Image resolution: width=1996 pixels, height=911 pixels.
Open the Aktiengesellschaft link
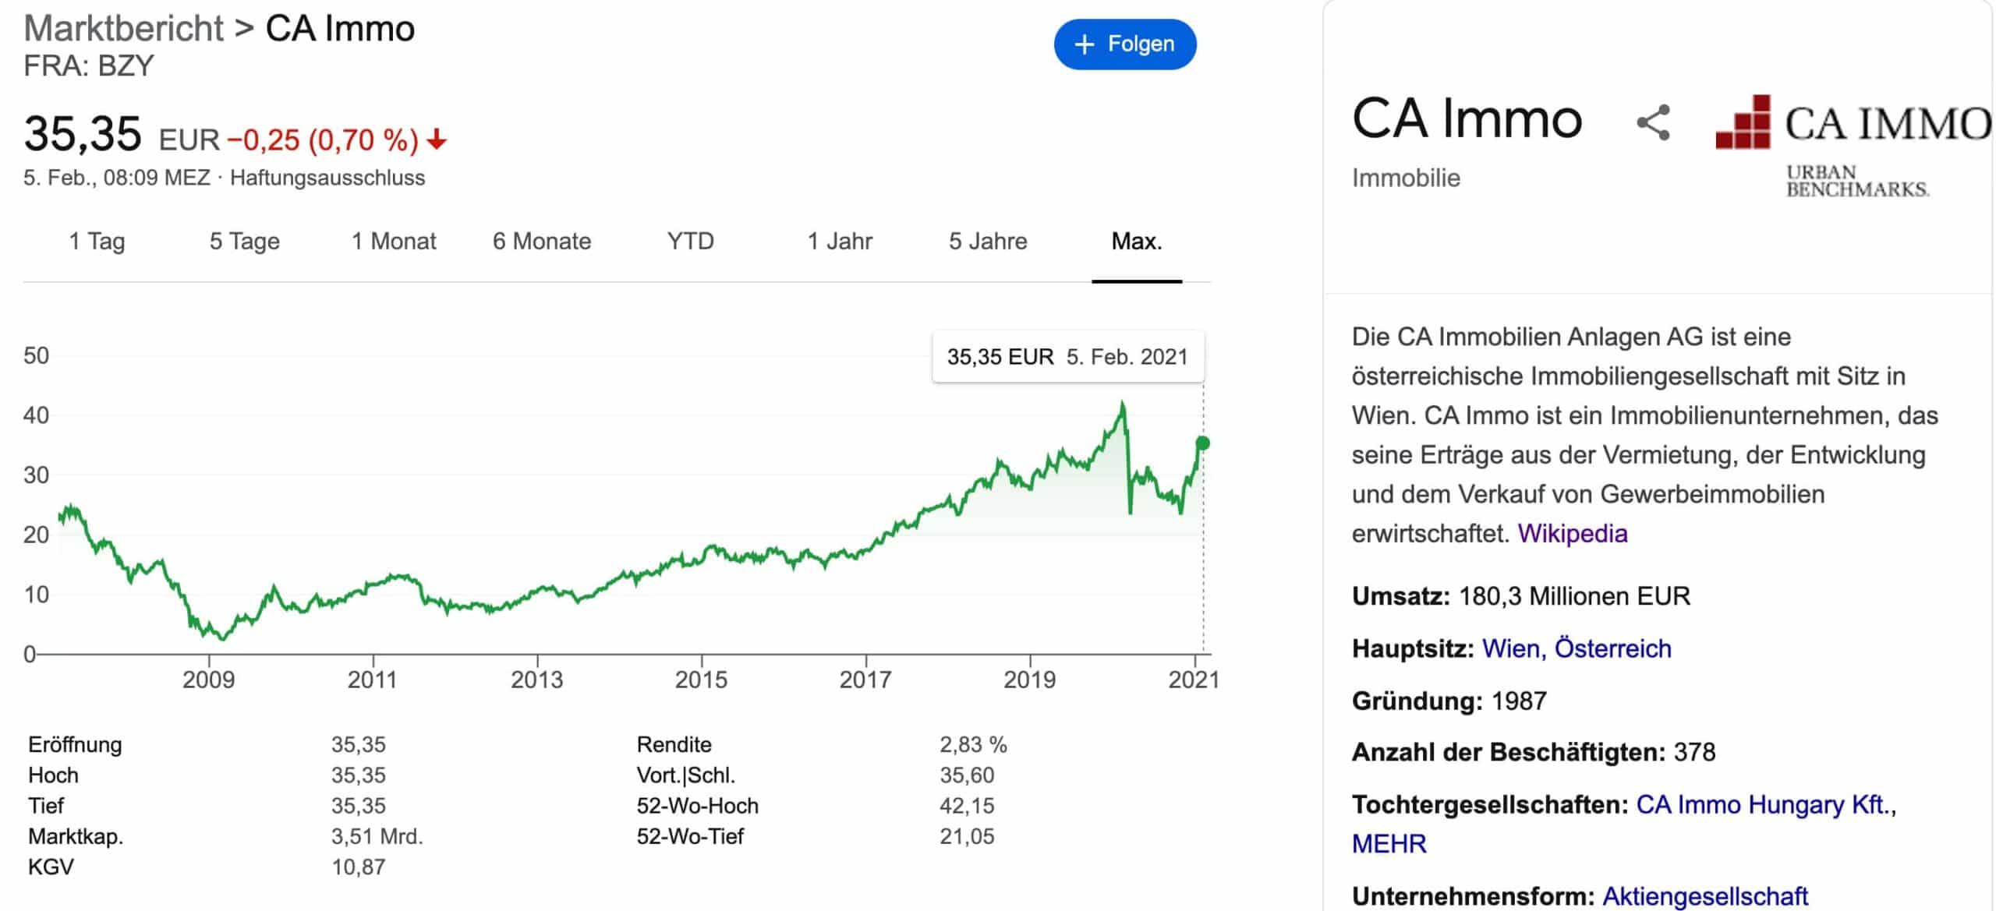(1705, 896)
